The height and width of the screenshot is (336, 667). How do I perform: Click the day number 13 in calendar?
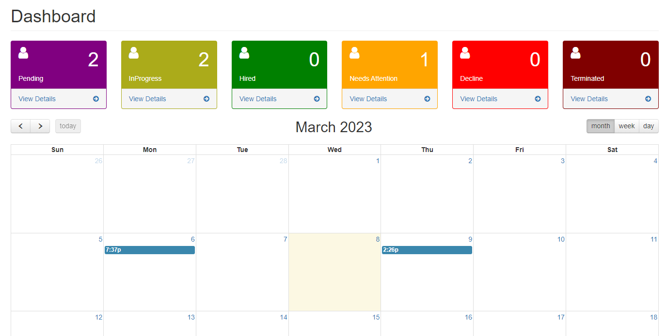[x=191, y=317]
